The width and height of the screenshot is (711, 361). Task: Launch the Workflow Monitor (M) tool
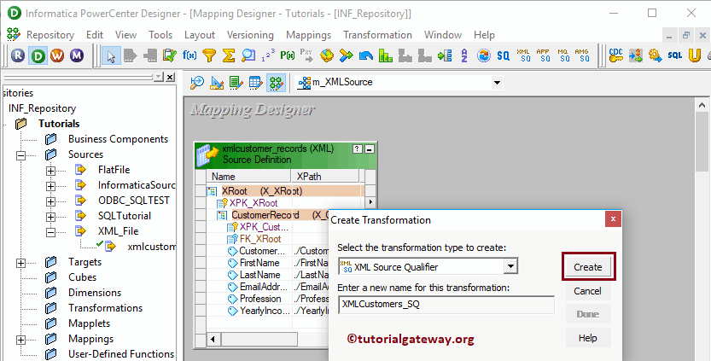[77, 55]
